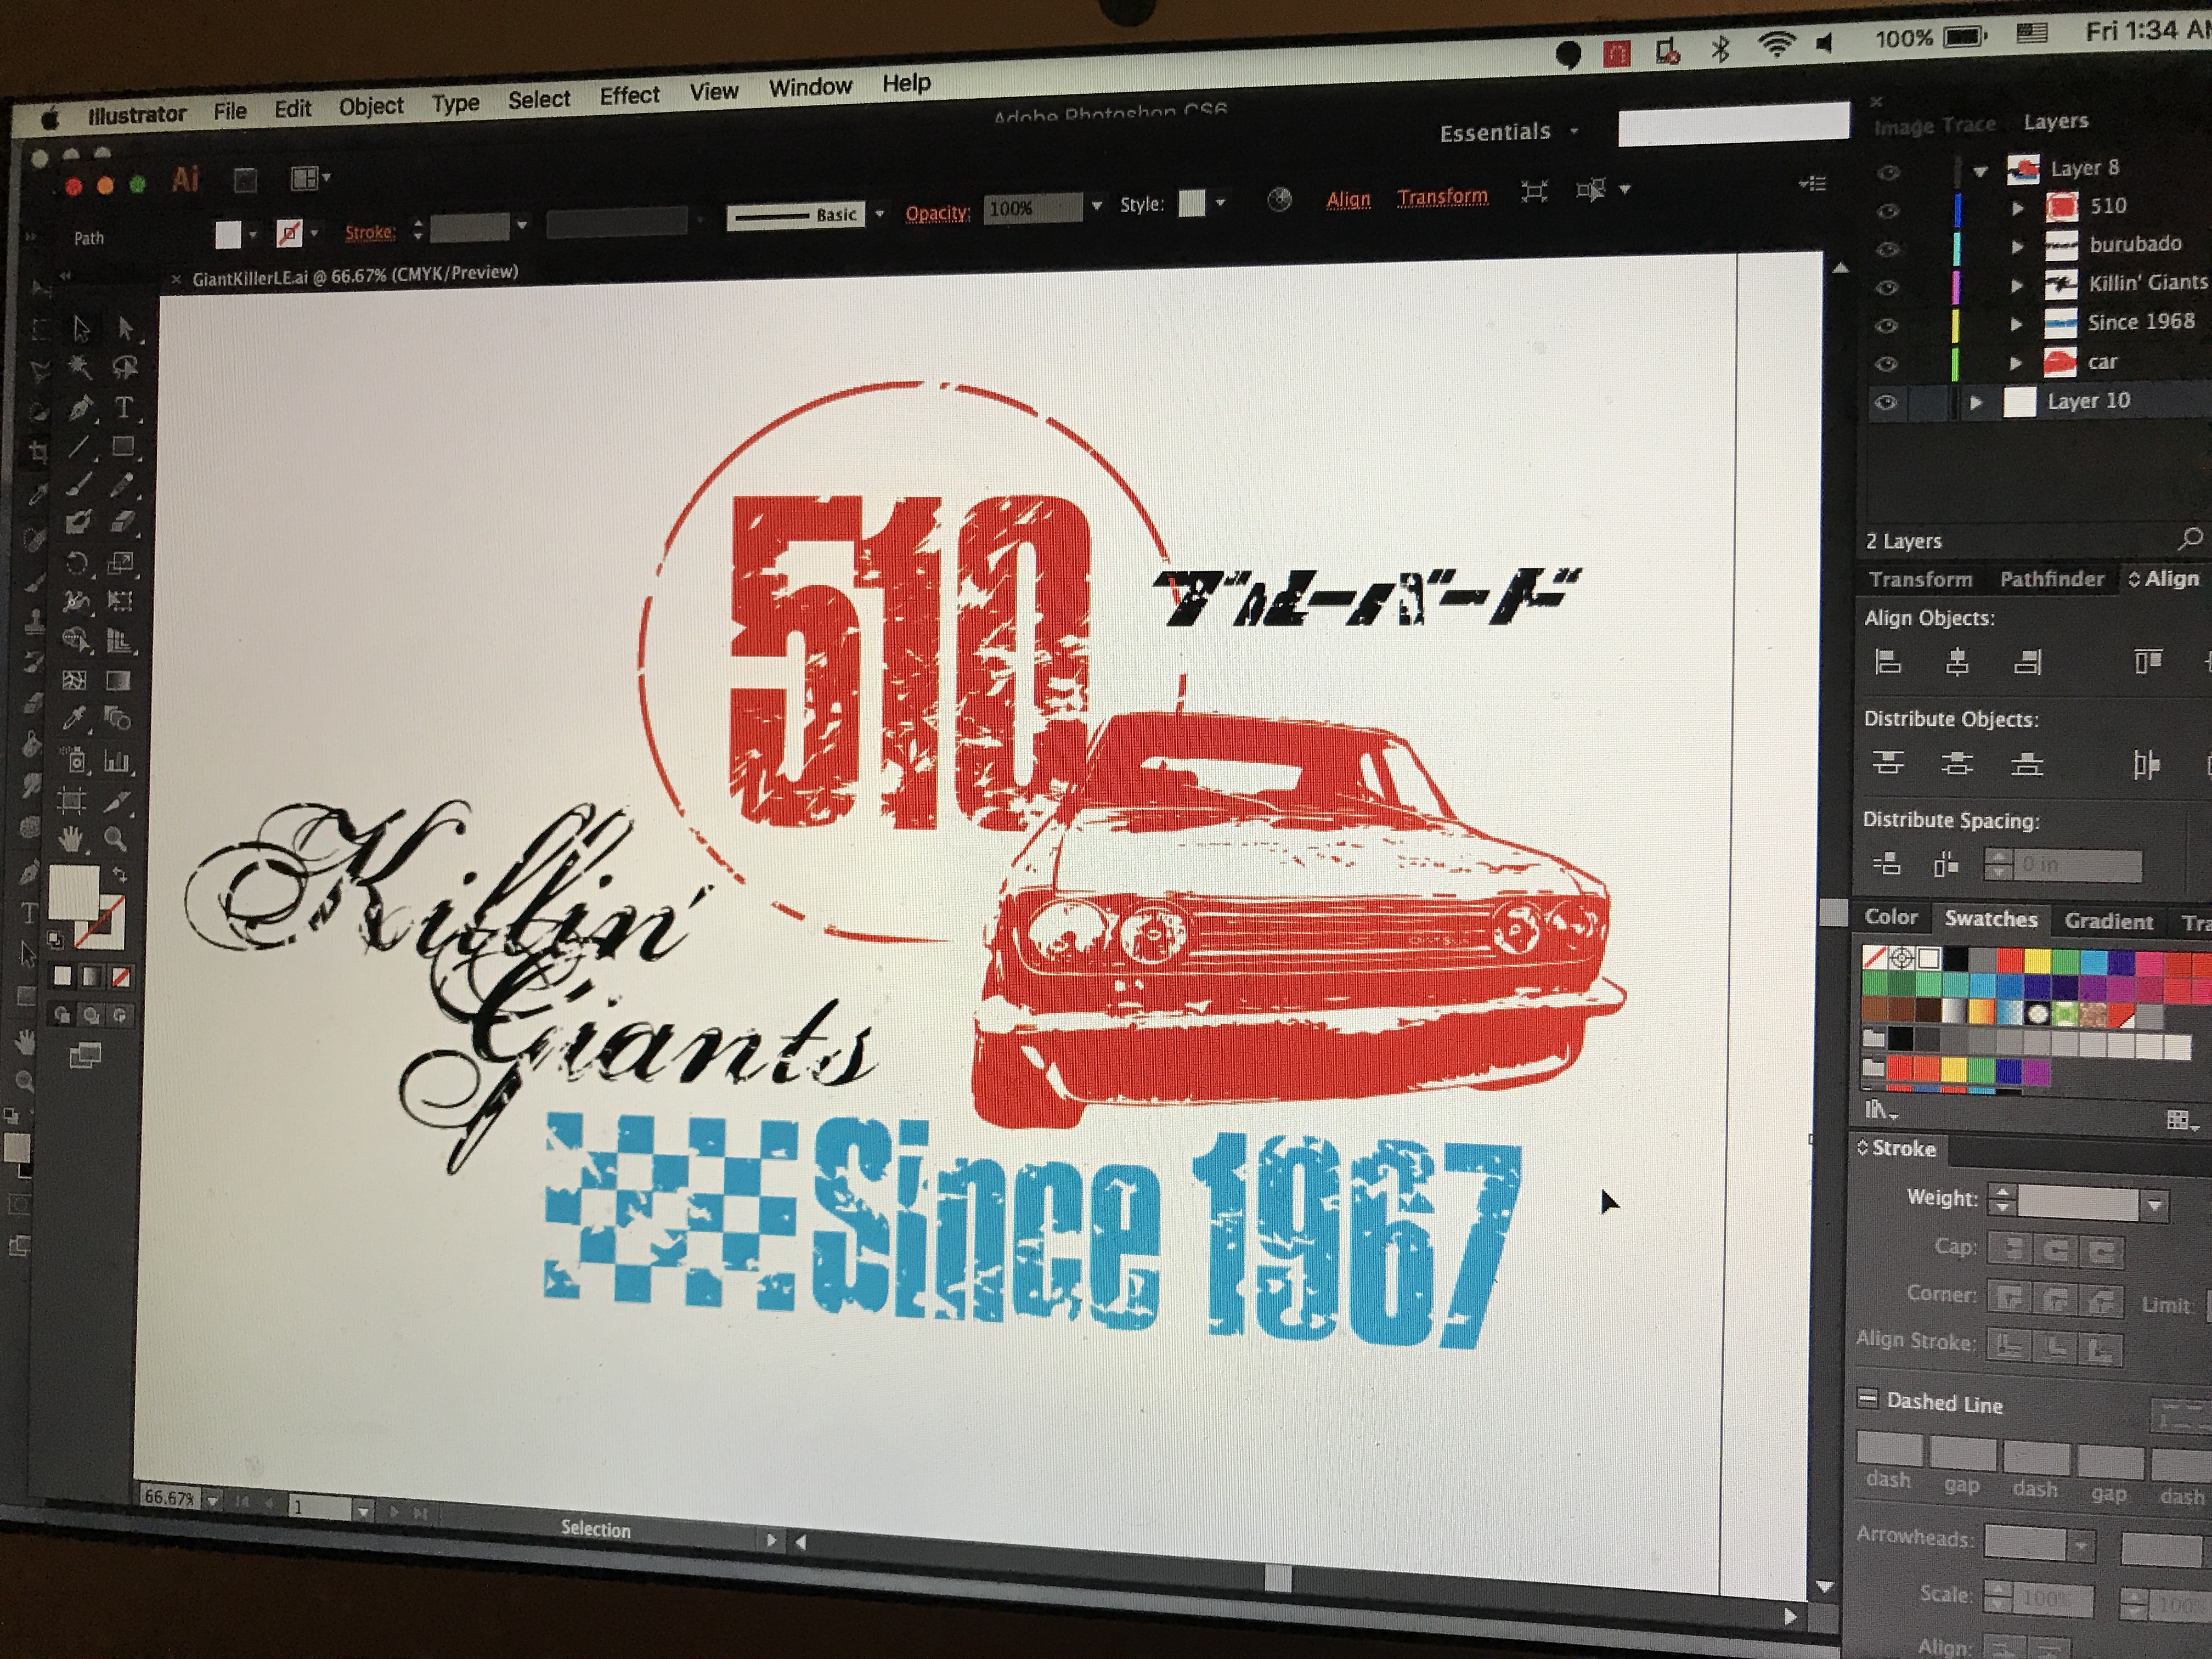Open the Type menu
This screenshot has width=2212, height=1659.
point(456,103)
